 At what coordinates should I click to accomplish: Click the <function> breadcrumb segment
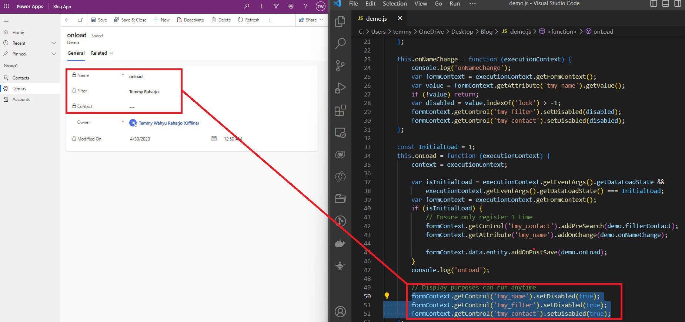(562, 32)
